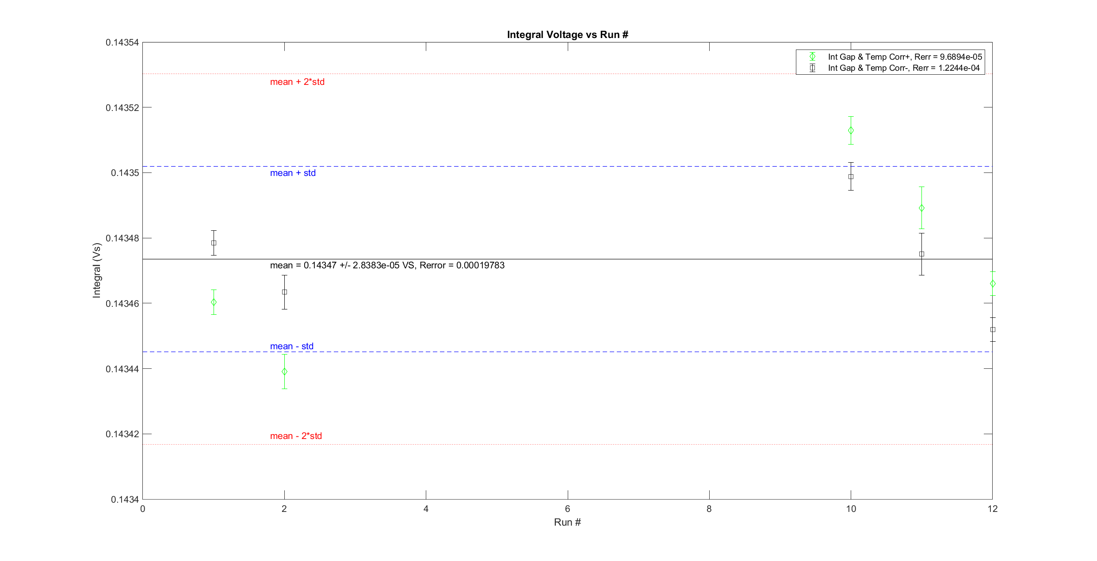Click the black square legend marker
Screen dimensions: 1097x561
click(812, 68)
